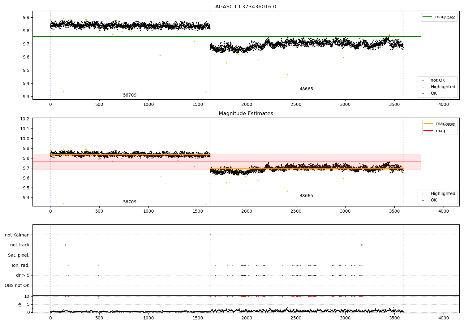The width and height of the screenshot is (464, 325).
Task: Select 'OK' in the middle plot legend
Action: coord(434,200)
